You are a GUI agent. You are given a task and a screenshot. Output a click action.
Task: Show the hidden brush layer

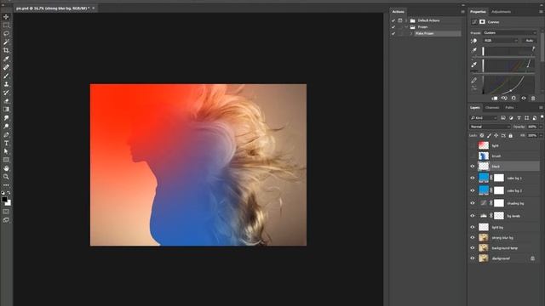(473, 156)
